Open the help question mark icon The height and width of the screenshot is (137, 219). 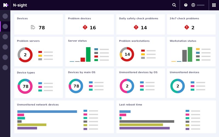(x=186, y=5)
